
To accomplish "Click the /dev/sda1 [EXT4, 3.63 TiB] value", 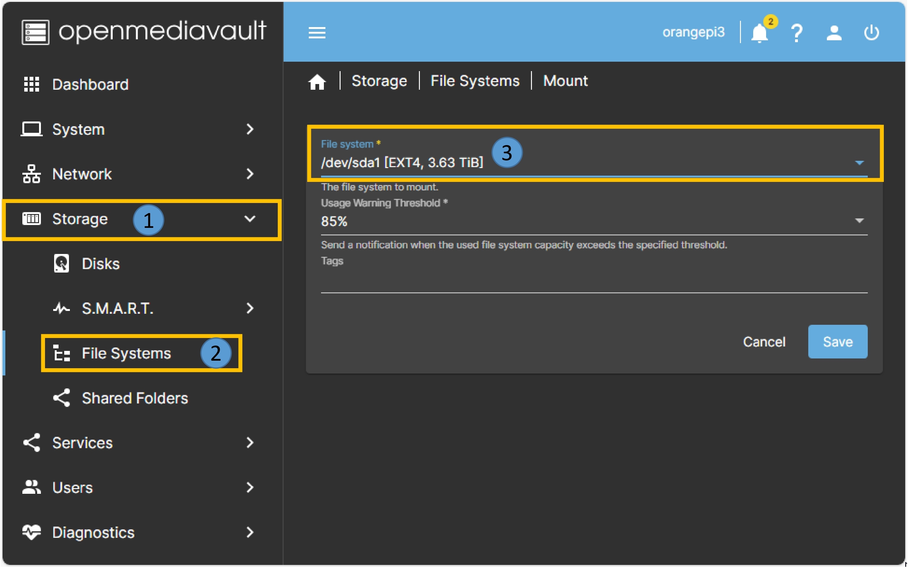I will point(402,163).
